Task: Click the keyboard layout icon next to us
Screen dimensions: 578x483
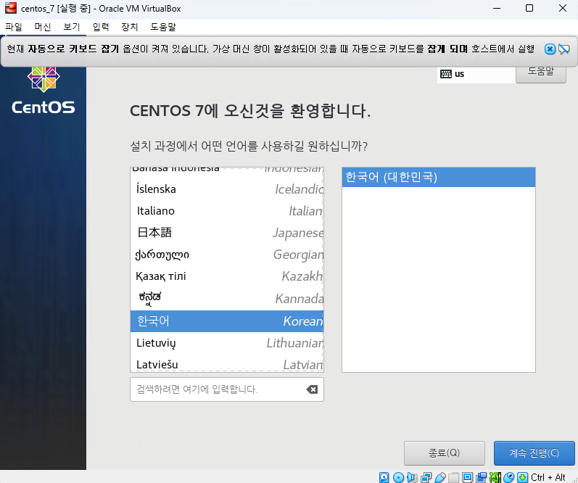Action: (x=446, y=74)
